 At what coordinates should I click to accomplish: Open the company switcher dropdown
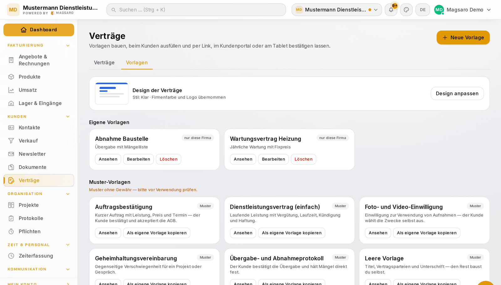337,10
